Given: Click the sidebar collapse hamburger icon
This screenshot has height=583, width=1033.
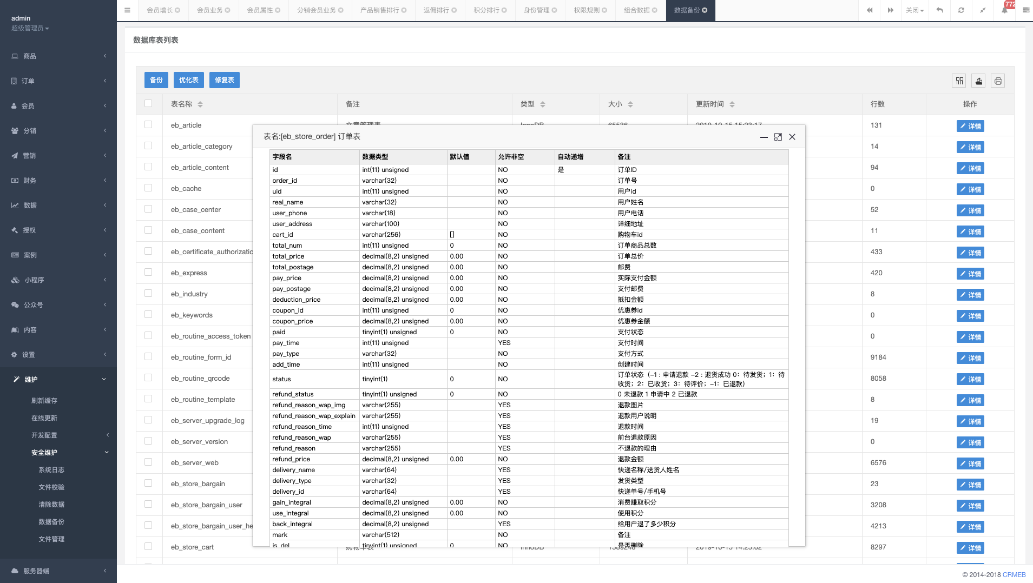Looking at the screenshot, I should point(127,10).
